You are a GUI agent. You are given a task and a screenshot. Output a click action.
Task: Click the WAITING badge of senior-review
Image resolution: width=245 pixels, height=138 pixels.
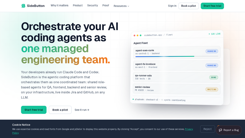coord(212,89)
